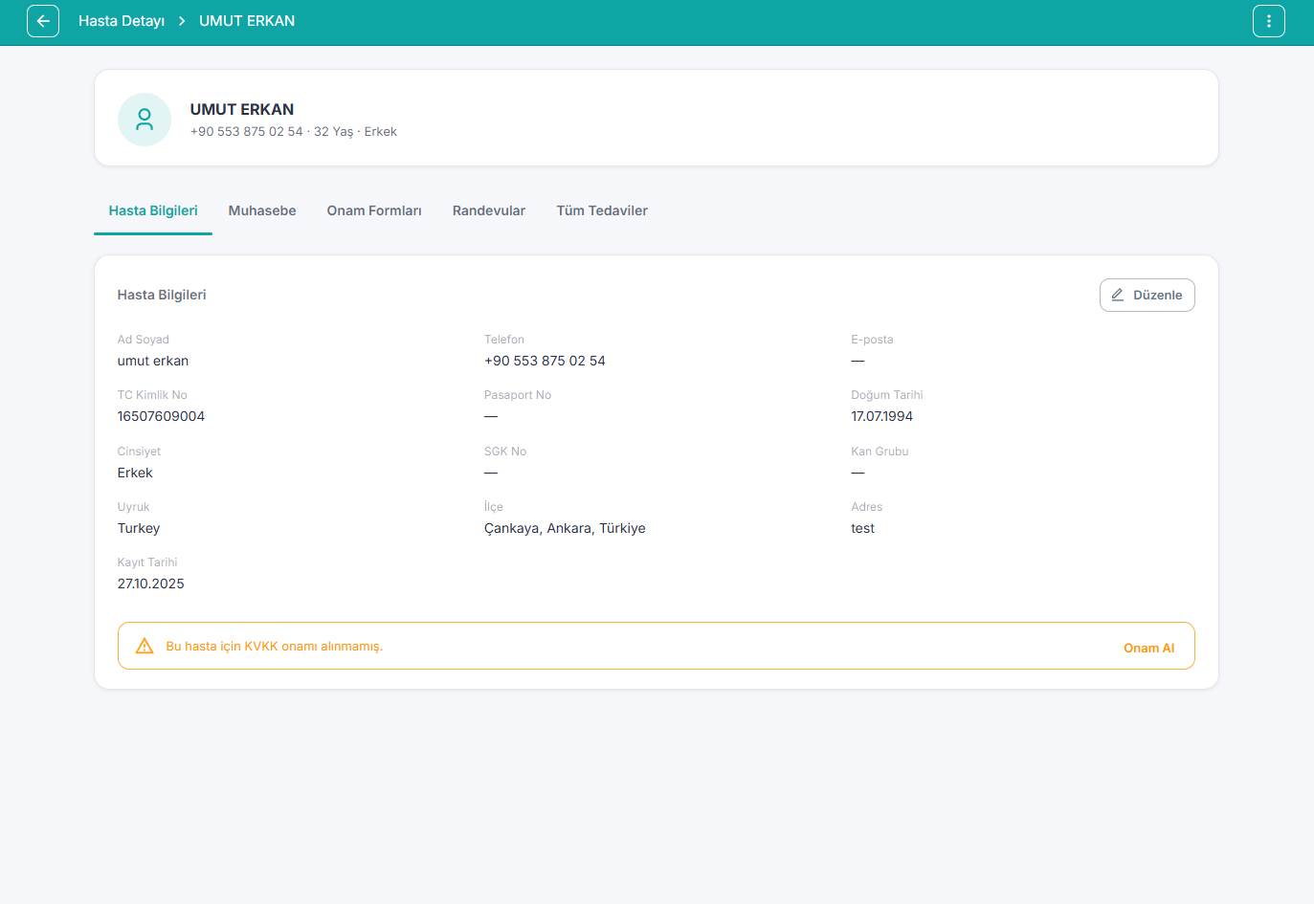Open the Hasta Bilgileri tab
The height and width of the screenshot is (904, 1314).
(153, 210)
